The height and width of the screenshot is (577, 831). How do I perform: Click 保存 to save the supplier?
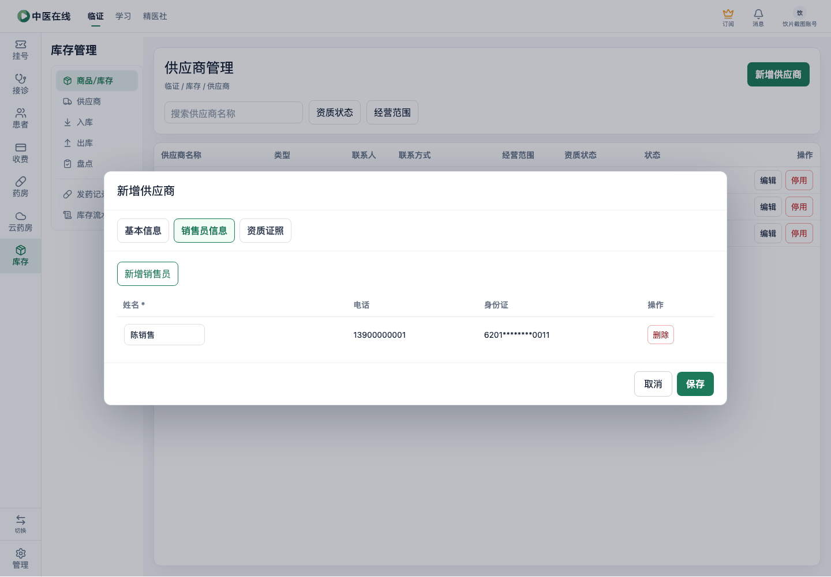pos(695,384)
